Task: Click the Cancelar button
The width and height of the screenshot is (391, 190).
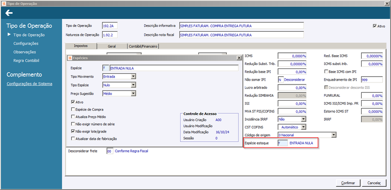Action: (374, 183)
